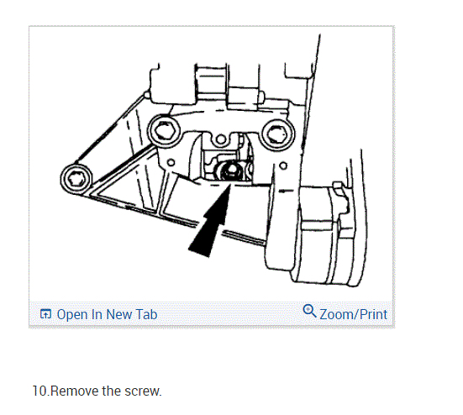Click the blank toolbar strip between the two links

pos(230,314)
